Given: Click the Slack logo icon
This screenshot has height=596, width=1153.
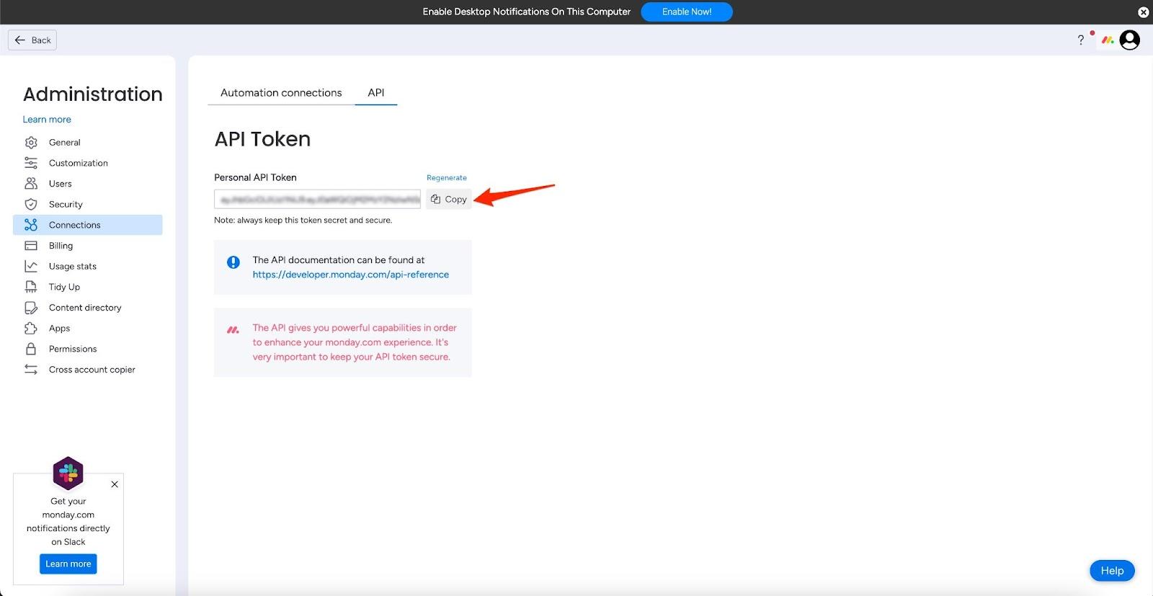Looking at the screenshot, I should pyautogui.click(x=68, y=473).
